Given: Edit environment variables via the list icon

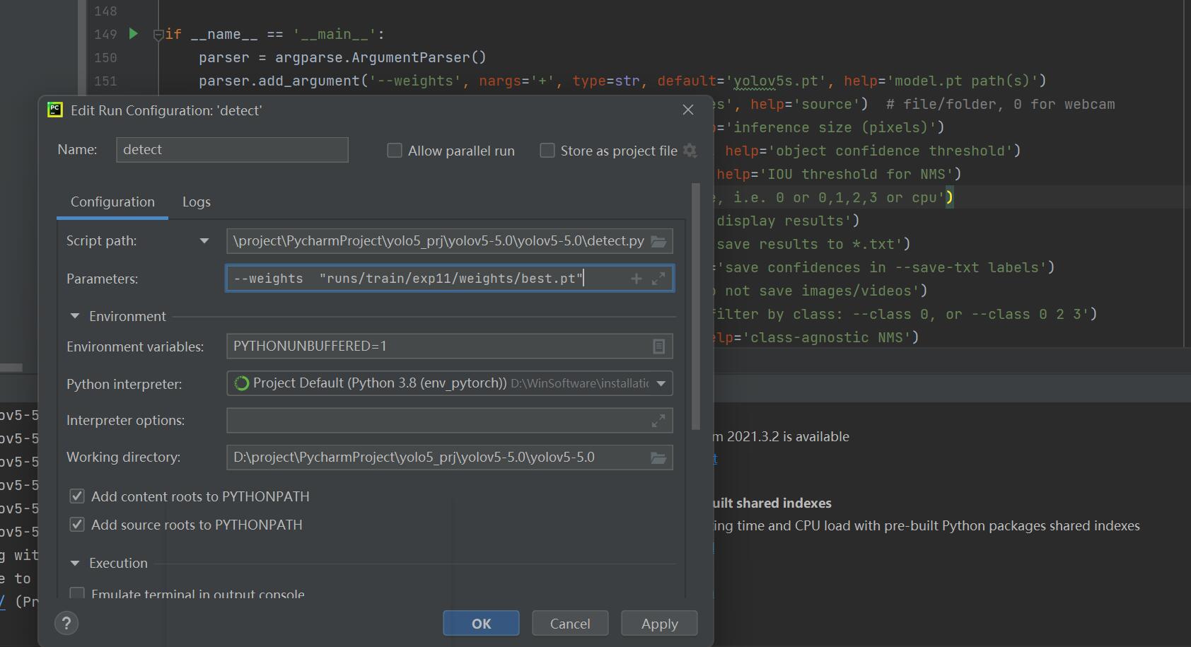Looking at the screenshot, I should click(658, 346).
